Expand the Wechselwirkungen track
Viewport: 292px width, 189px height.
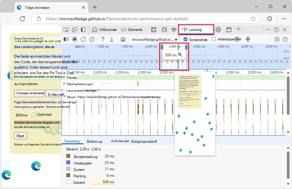coord(64,84)
